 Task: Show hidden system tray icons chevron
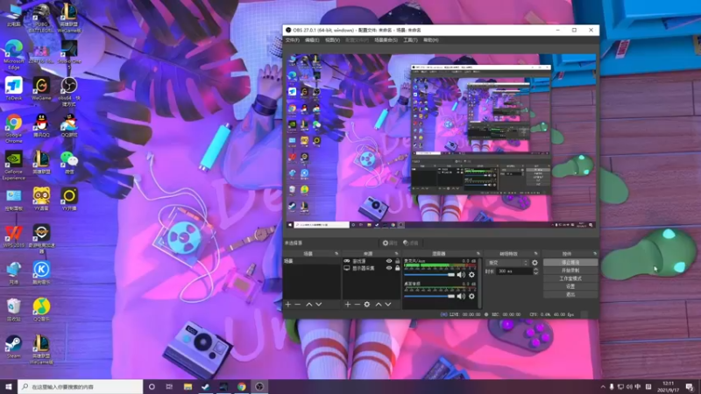point(603,387)
